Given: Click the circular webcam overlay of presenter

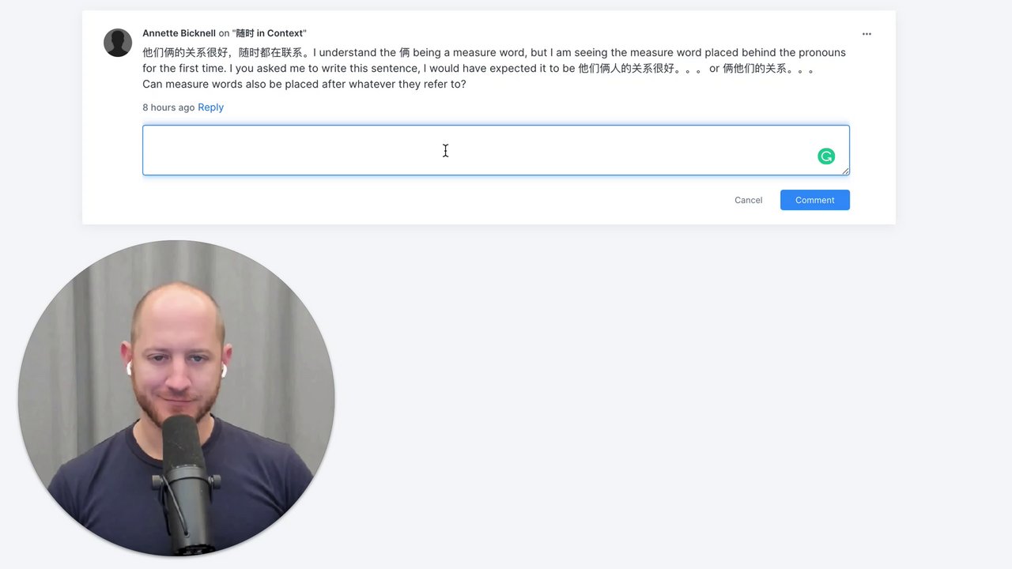Looking at the screenshot, I should click(176, 398).
